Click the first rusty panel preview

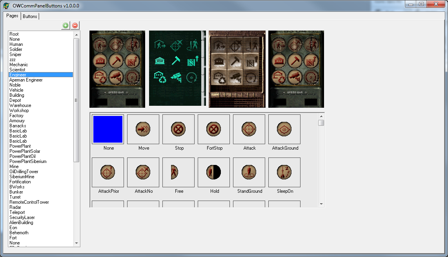pyautogui.click(x=117, y=69)
